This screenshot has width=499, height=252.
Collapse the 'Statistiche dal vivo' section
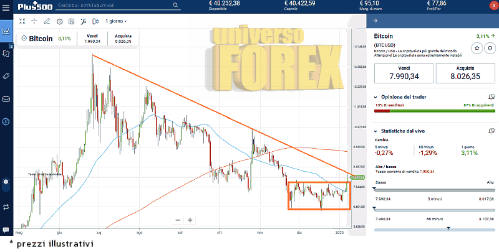point(374,131)
